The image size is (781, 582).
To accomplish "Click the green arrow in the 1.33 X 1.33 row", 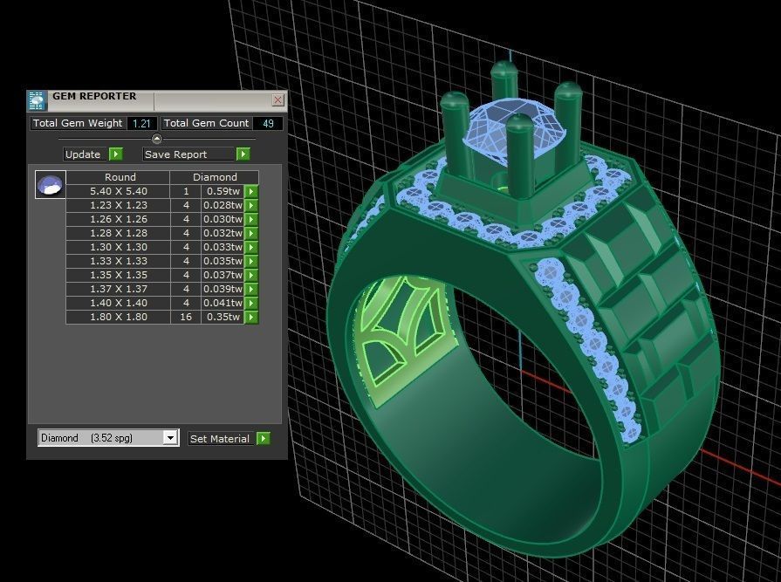I will click(x=251, y=261).
